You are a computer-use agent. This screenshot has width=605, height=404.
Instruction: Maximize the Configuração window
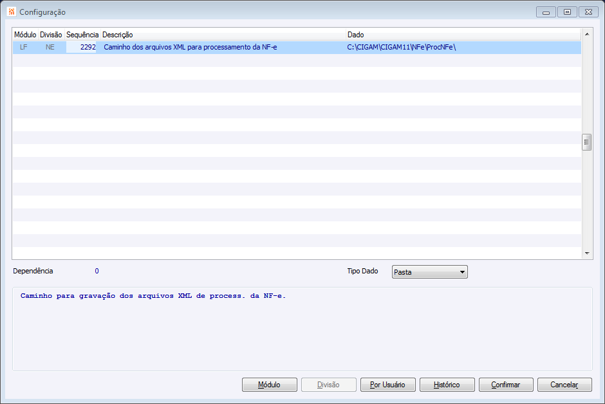click(567, 12)
